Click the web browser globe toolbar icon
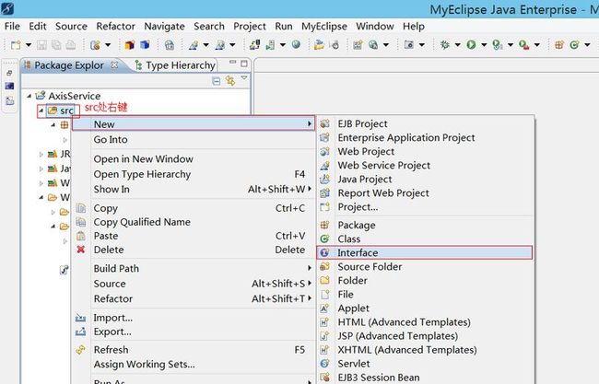The height and width of the screenshot is (384, 599). point(296,44)
